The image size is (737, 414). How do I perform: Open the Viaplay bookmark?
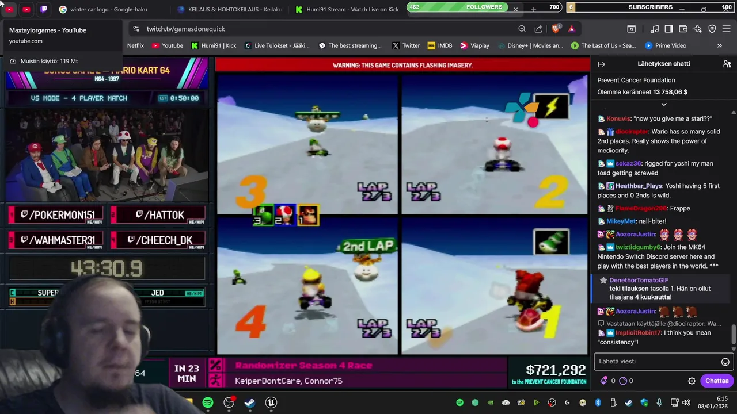coord(474,45)
